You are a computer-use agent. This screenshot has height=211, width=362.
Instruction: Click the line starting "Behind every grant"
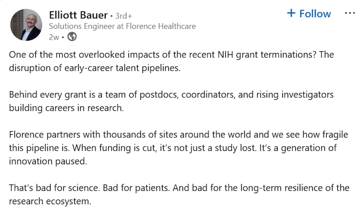[x=171, y=94]
